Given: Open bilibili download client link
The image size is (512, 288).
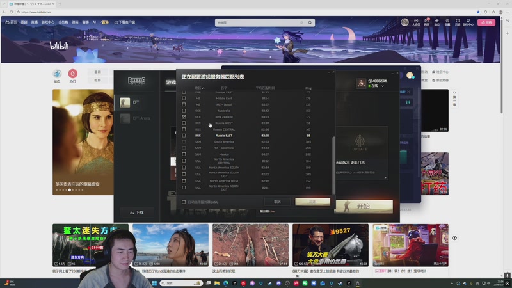Looking at the screenshot, I should point(124,22).
